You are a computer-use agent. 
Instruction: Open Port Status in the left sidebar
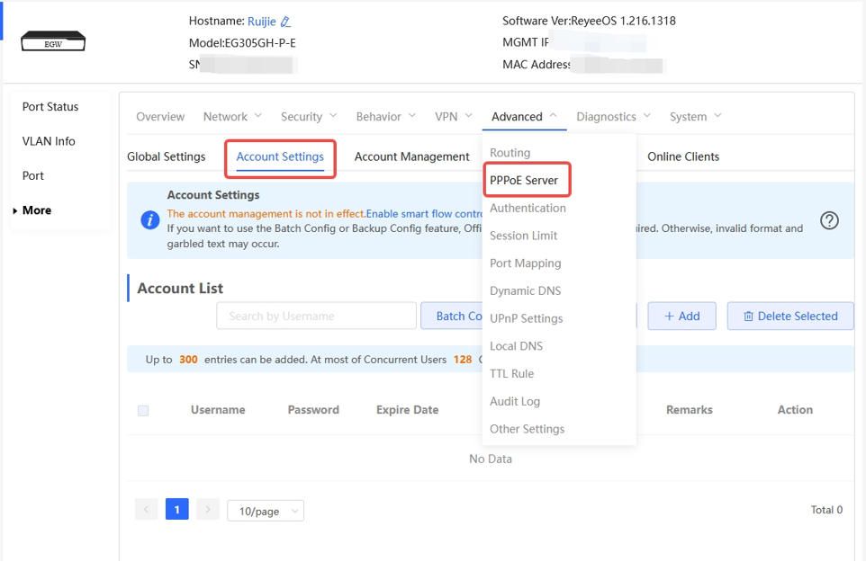click(x=50, y=107)
